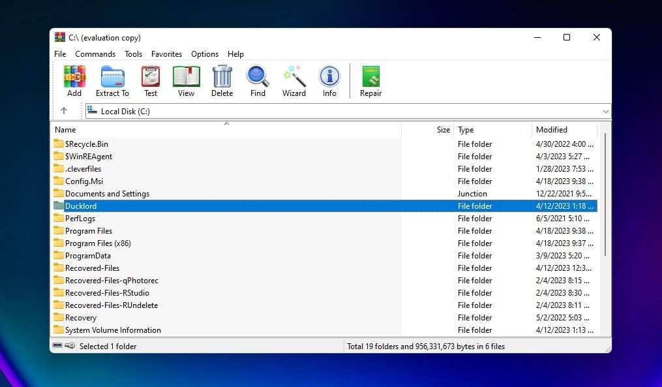Click the Program Files (x86) folder icon
The width and height of the screenshot is (662, 387).
tap(59, 243)
